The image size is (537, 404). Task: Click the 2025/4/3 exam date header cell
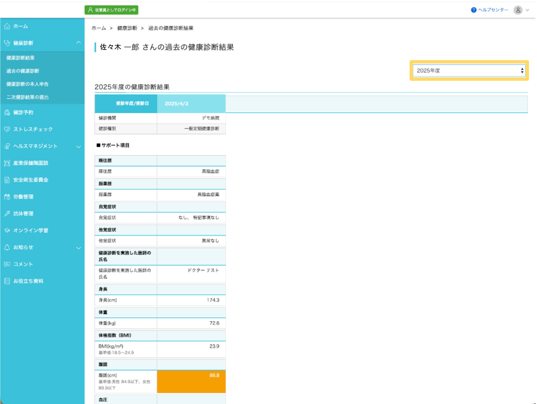pyautogui.click(x=191, y=104)
